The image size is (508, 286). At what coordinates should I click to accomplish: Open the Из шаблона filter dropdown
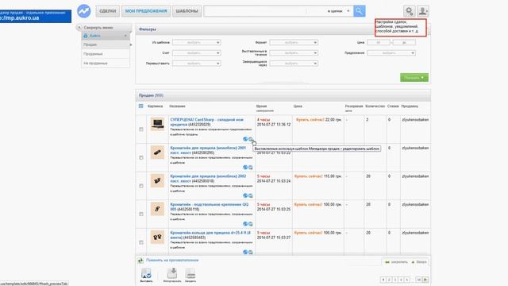(196, 42)
